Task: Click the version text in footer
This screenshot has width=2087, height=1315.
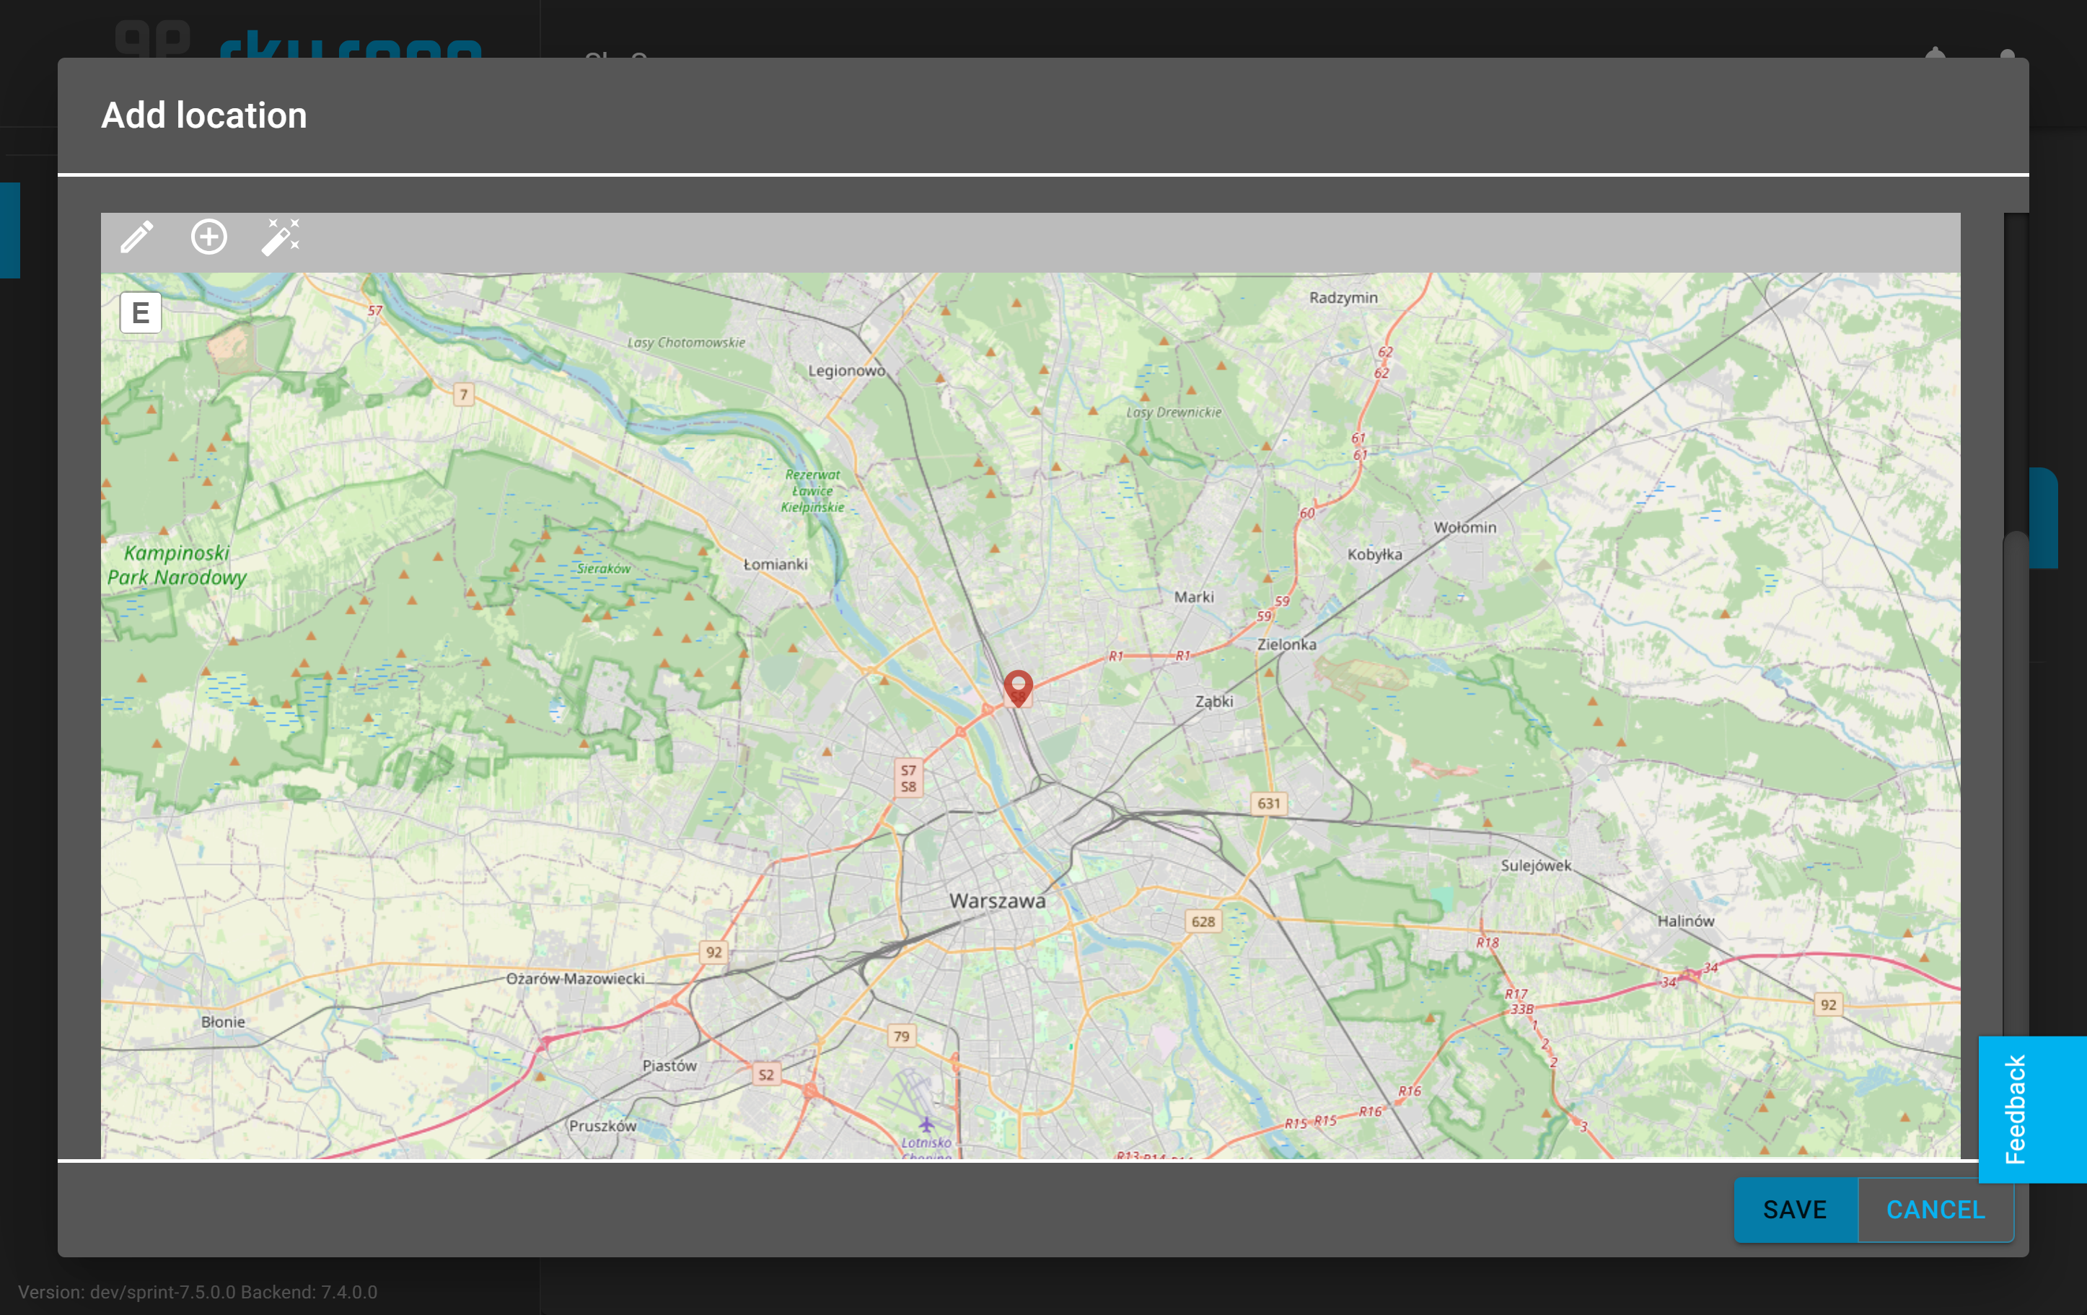Action: pos(198,1292)
